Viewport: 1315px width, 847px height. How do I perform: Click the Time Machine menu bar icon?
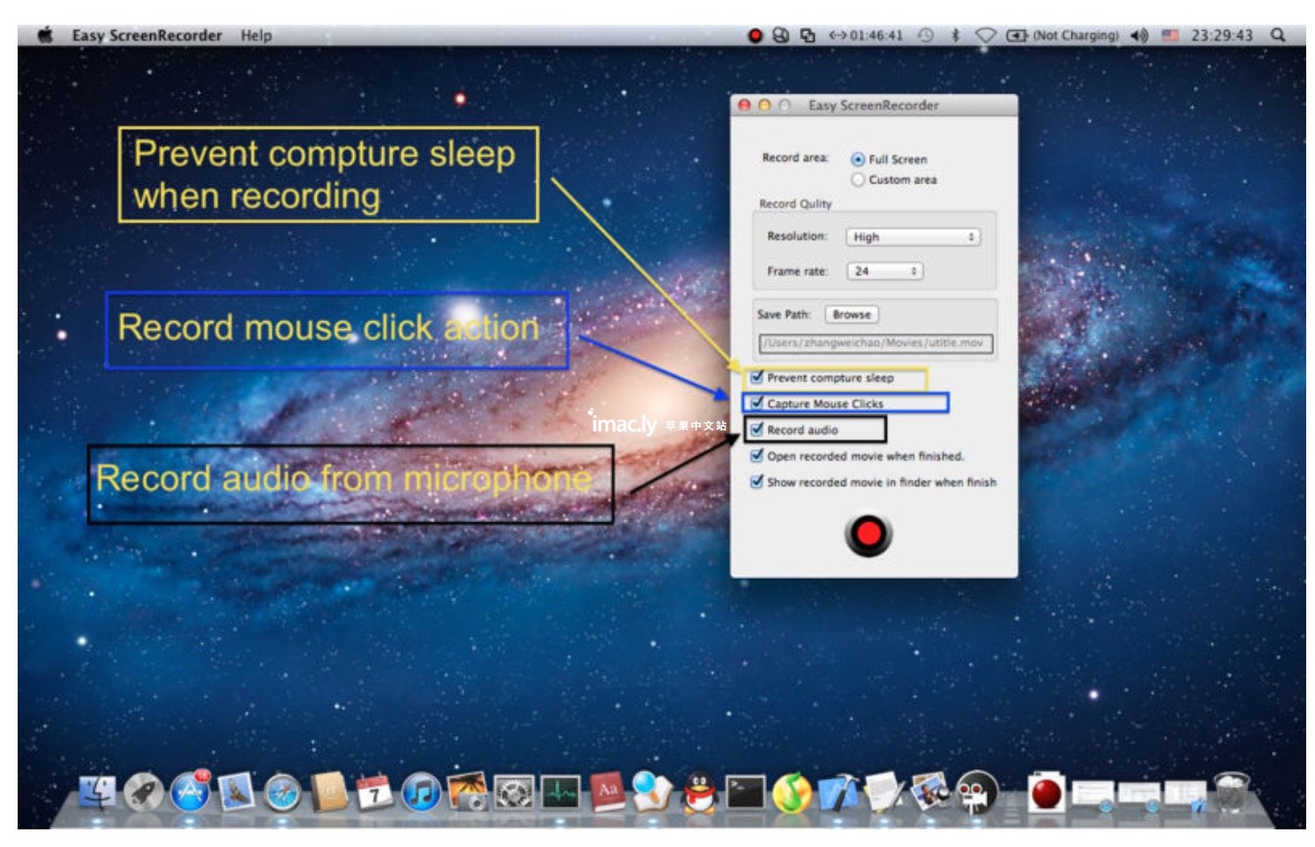[925, 35]
